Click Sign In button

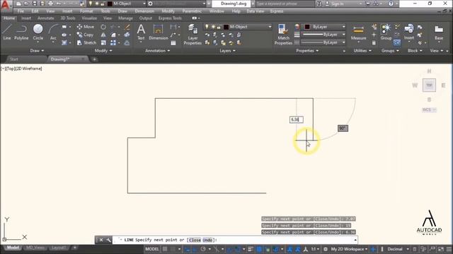tap(335, 4)
